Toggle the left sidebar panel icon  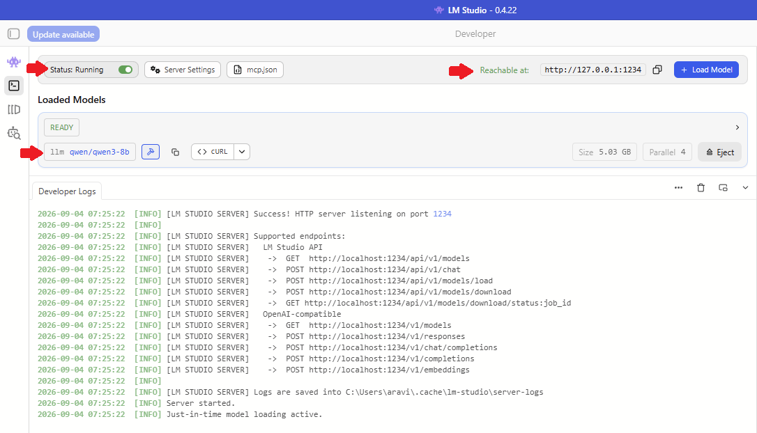point(13,33)
